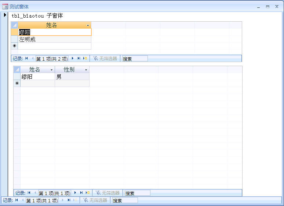Viewport: 284px width, 206px height.
Task: Close the 测试窗体 window
Action: (277, 7)
